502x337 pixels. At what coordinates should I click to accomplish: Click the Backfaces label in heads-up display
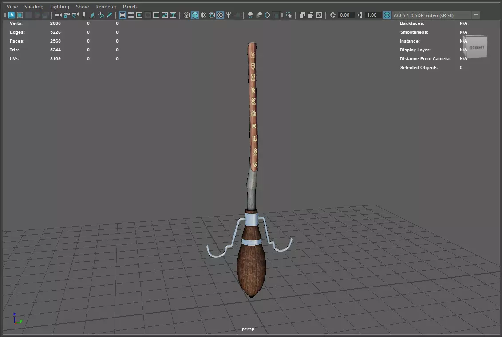[x=412, y=23]
